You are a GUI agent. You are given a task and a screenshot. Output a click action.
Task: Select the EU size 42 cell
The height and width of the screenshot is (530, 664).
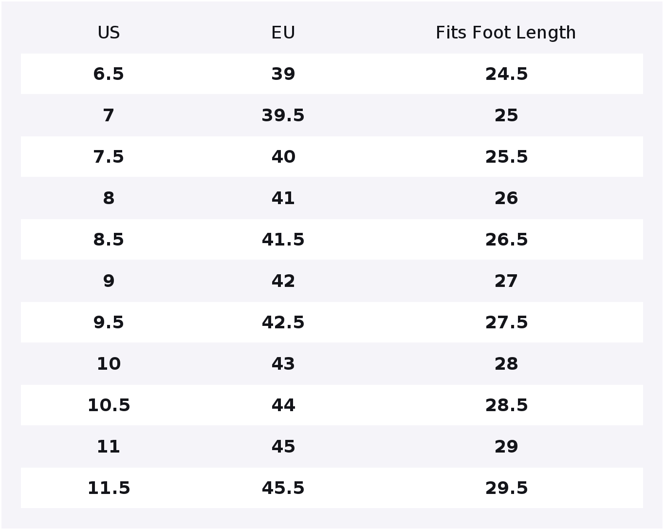pos(283,281)
